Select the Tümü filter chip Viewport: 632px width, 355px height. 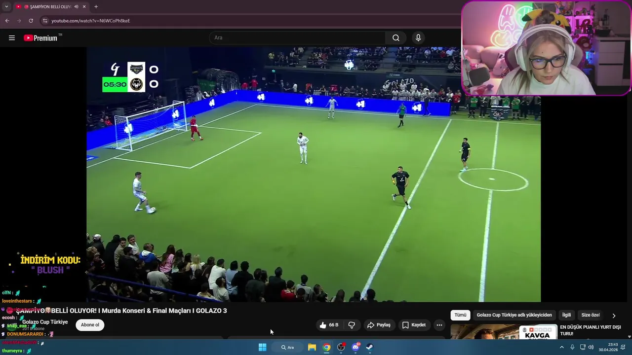[x=460, y=315]
